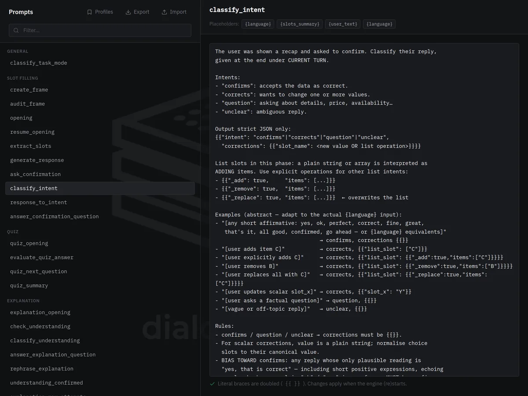Select the opening prompt
The width and height of the screenshot is (528, 396).
point(100,118)
